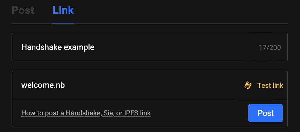Test the welcome.nb link via Handshake icon
300x132 pixels.
coord(248,85)
